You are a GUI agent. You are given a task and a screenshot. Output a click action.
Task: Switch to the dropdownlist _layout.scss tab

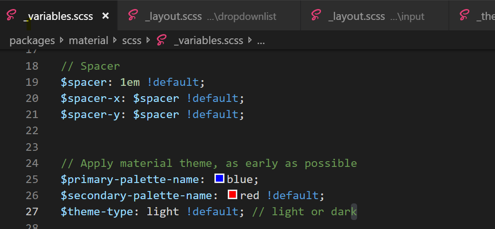(x=209, y=16)
